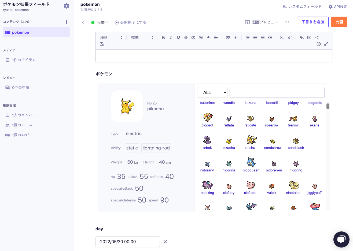353x251 pixels.
Task: Click the 公開 publish button
Action: tap(339, 22)
